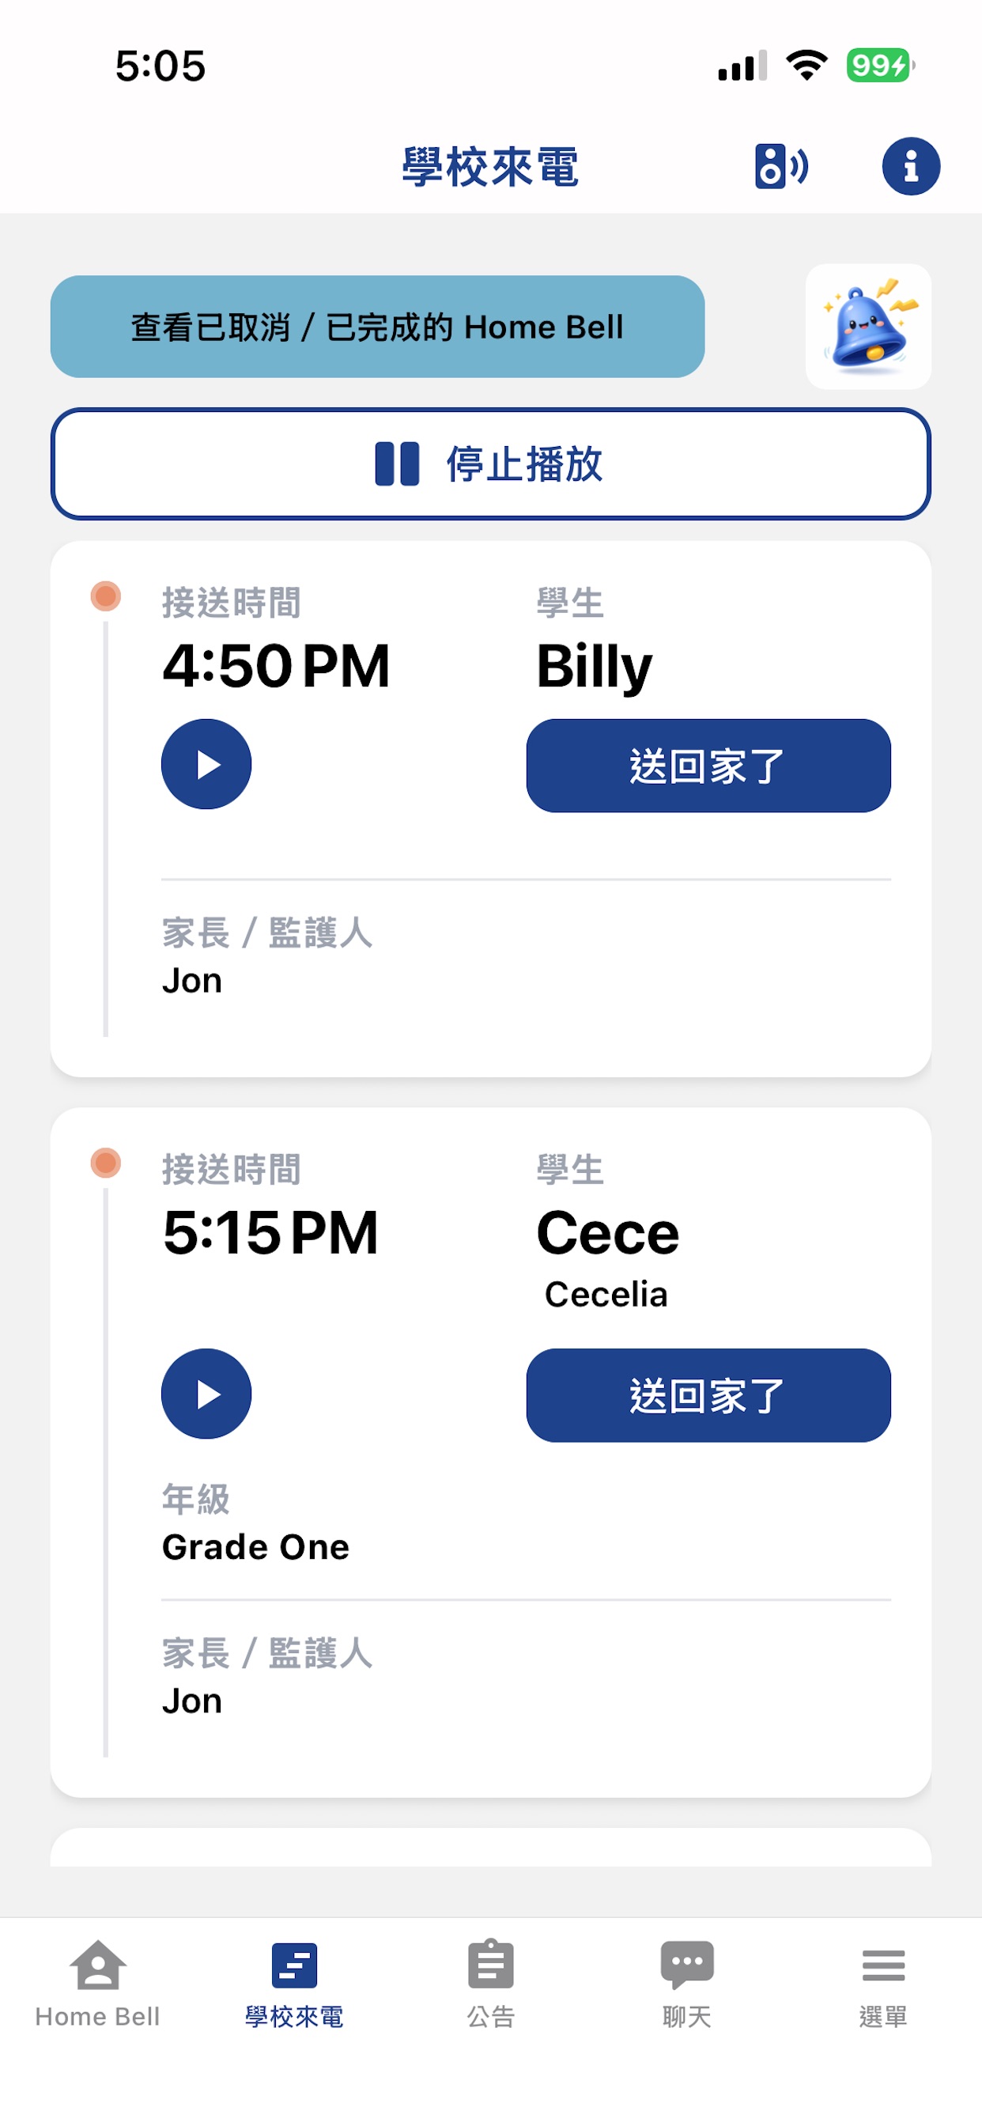Mark Billy as 送回家了

(x=708, y=766)
